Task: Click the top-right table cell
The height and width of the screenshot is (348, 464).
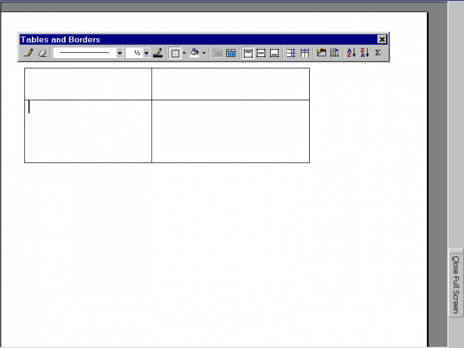Action: (231, 84)
